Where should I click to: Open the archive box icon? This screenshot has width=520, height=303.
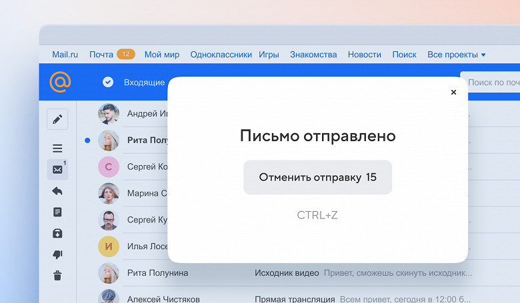coord(57,234)
